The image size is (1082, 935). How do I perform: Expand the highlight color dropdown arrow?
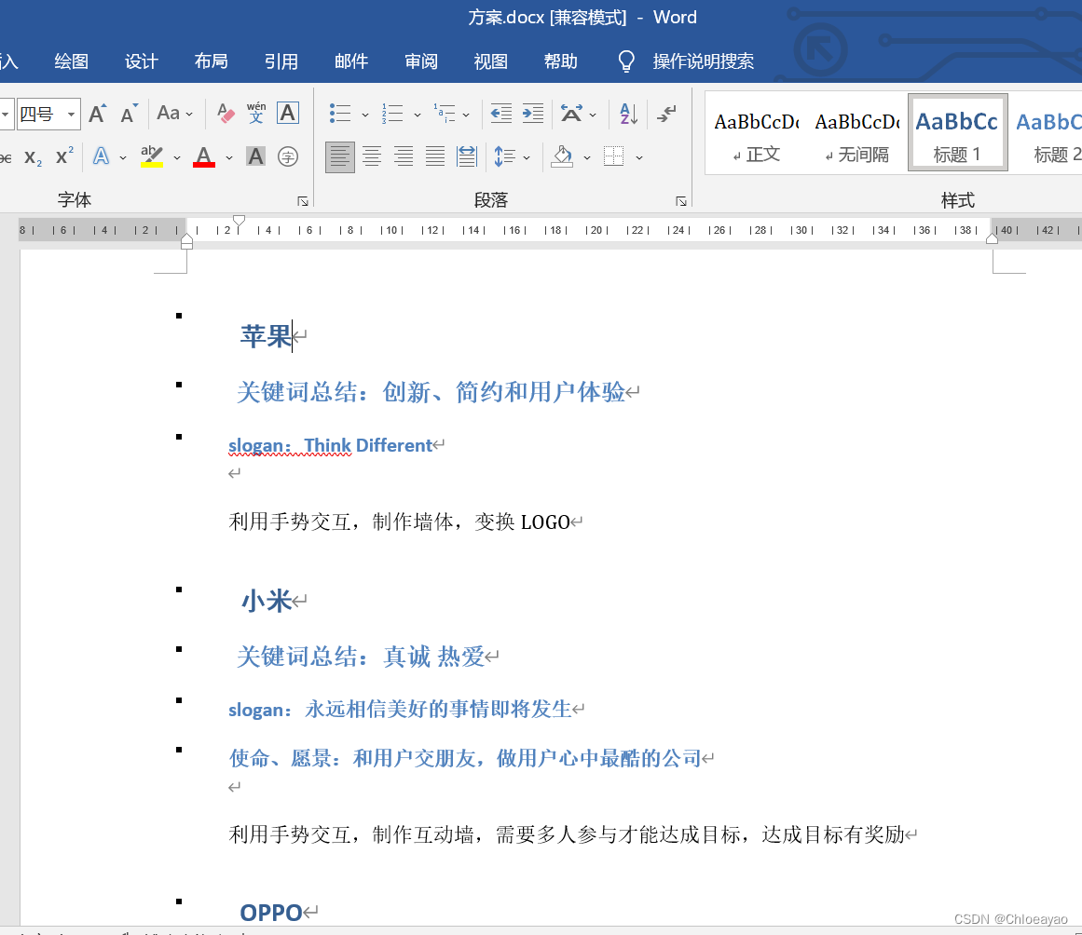click(177, 158)
